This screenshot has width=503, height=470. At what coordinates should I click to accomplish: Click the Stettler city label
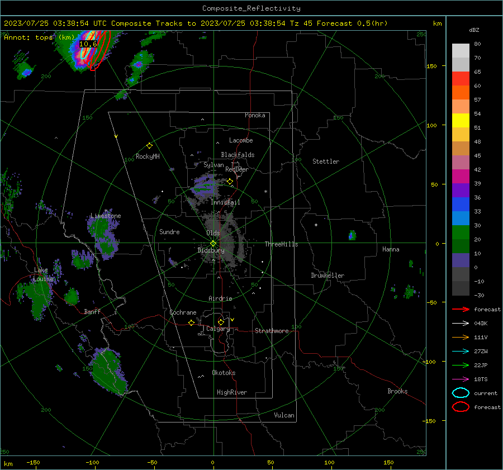coord(326,162)
